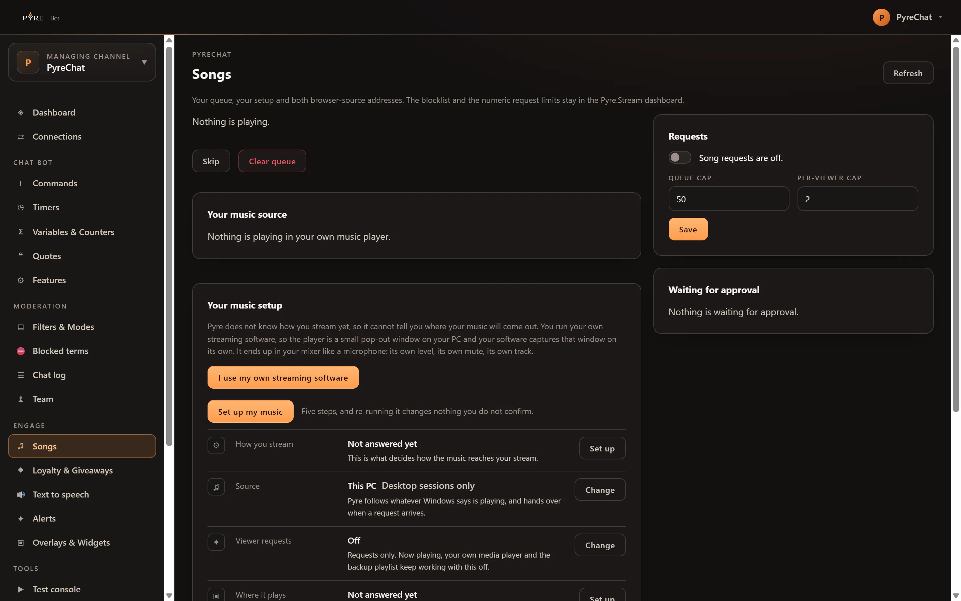Screen dimensions: 961x601
Task: Click the Features gear icon
Action: [x=21, y=280]
